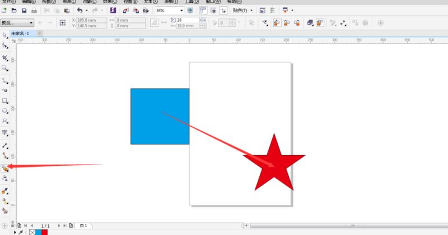Open the zoom level 36% dropdown
Image resolution: width=448 pixels, height=235 pixels.
[x=181, y=11]
